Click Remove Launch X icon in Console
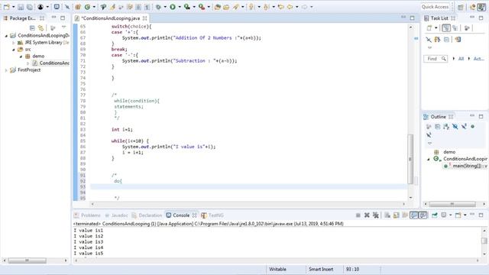This screenshot has height=275, width=489. click(x=367, y=215)
